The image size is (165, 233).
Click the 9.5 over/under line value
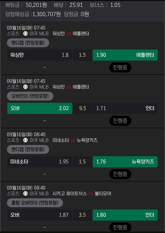82,108
